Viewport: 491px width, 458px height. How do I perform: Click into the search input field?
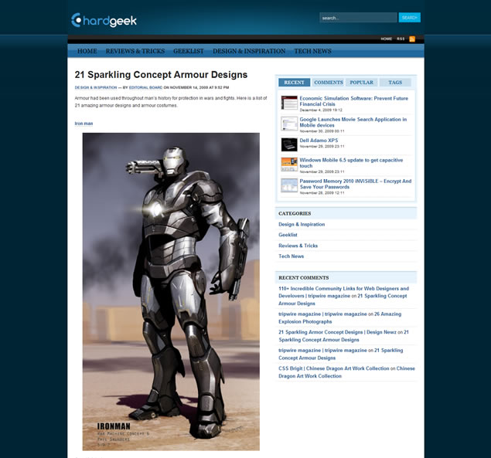(x=358, y=18)
